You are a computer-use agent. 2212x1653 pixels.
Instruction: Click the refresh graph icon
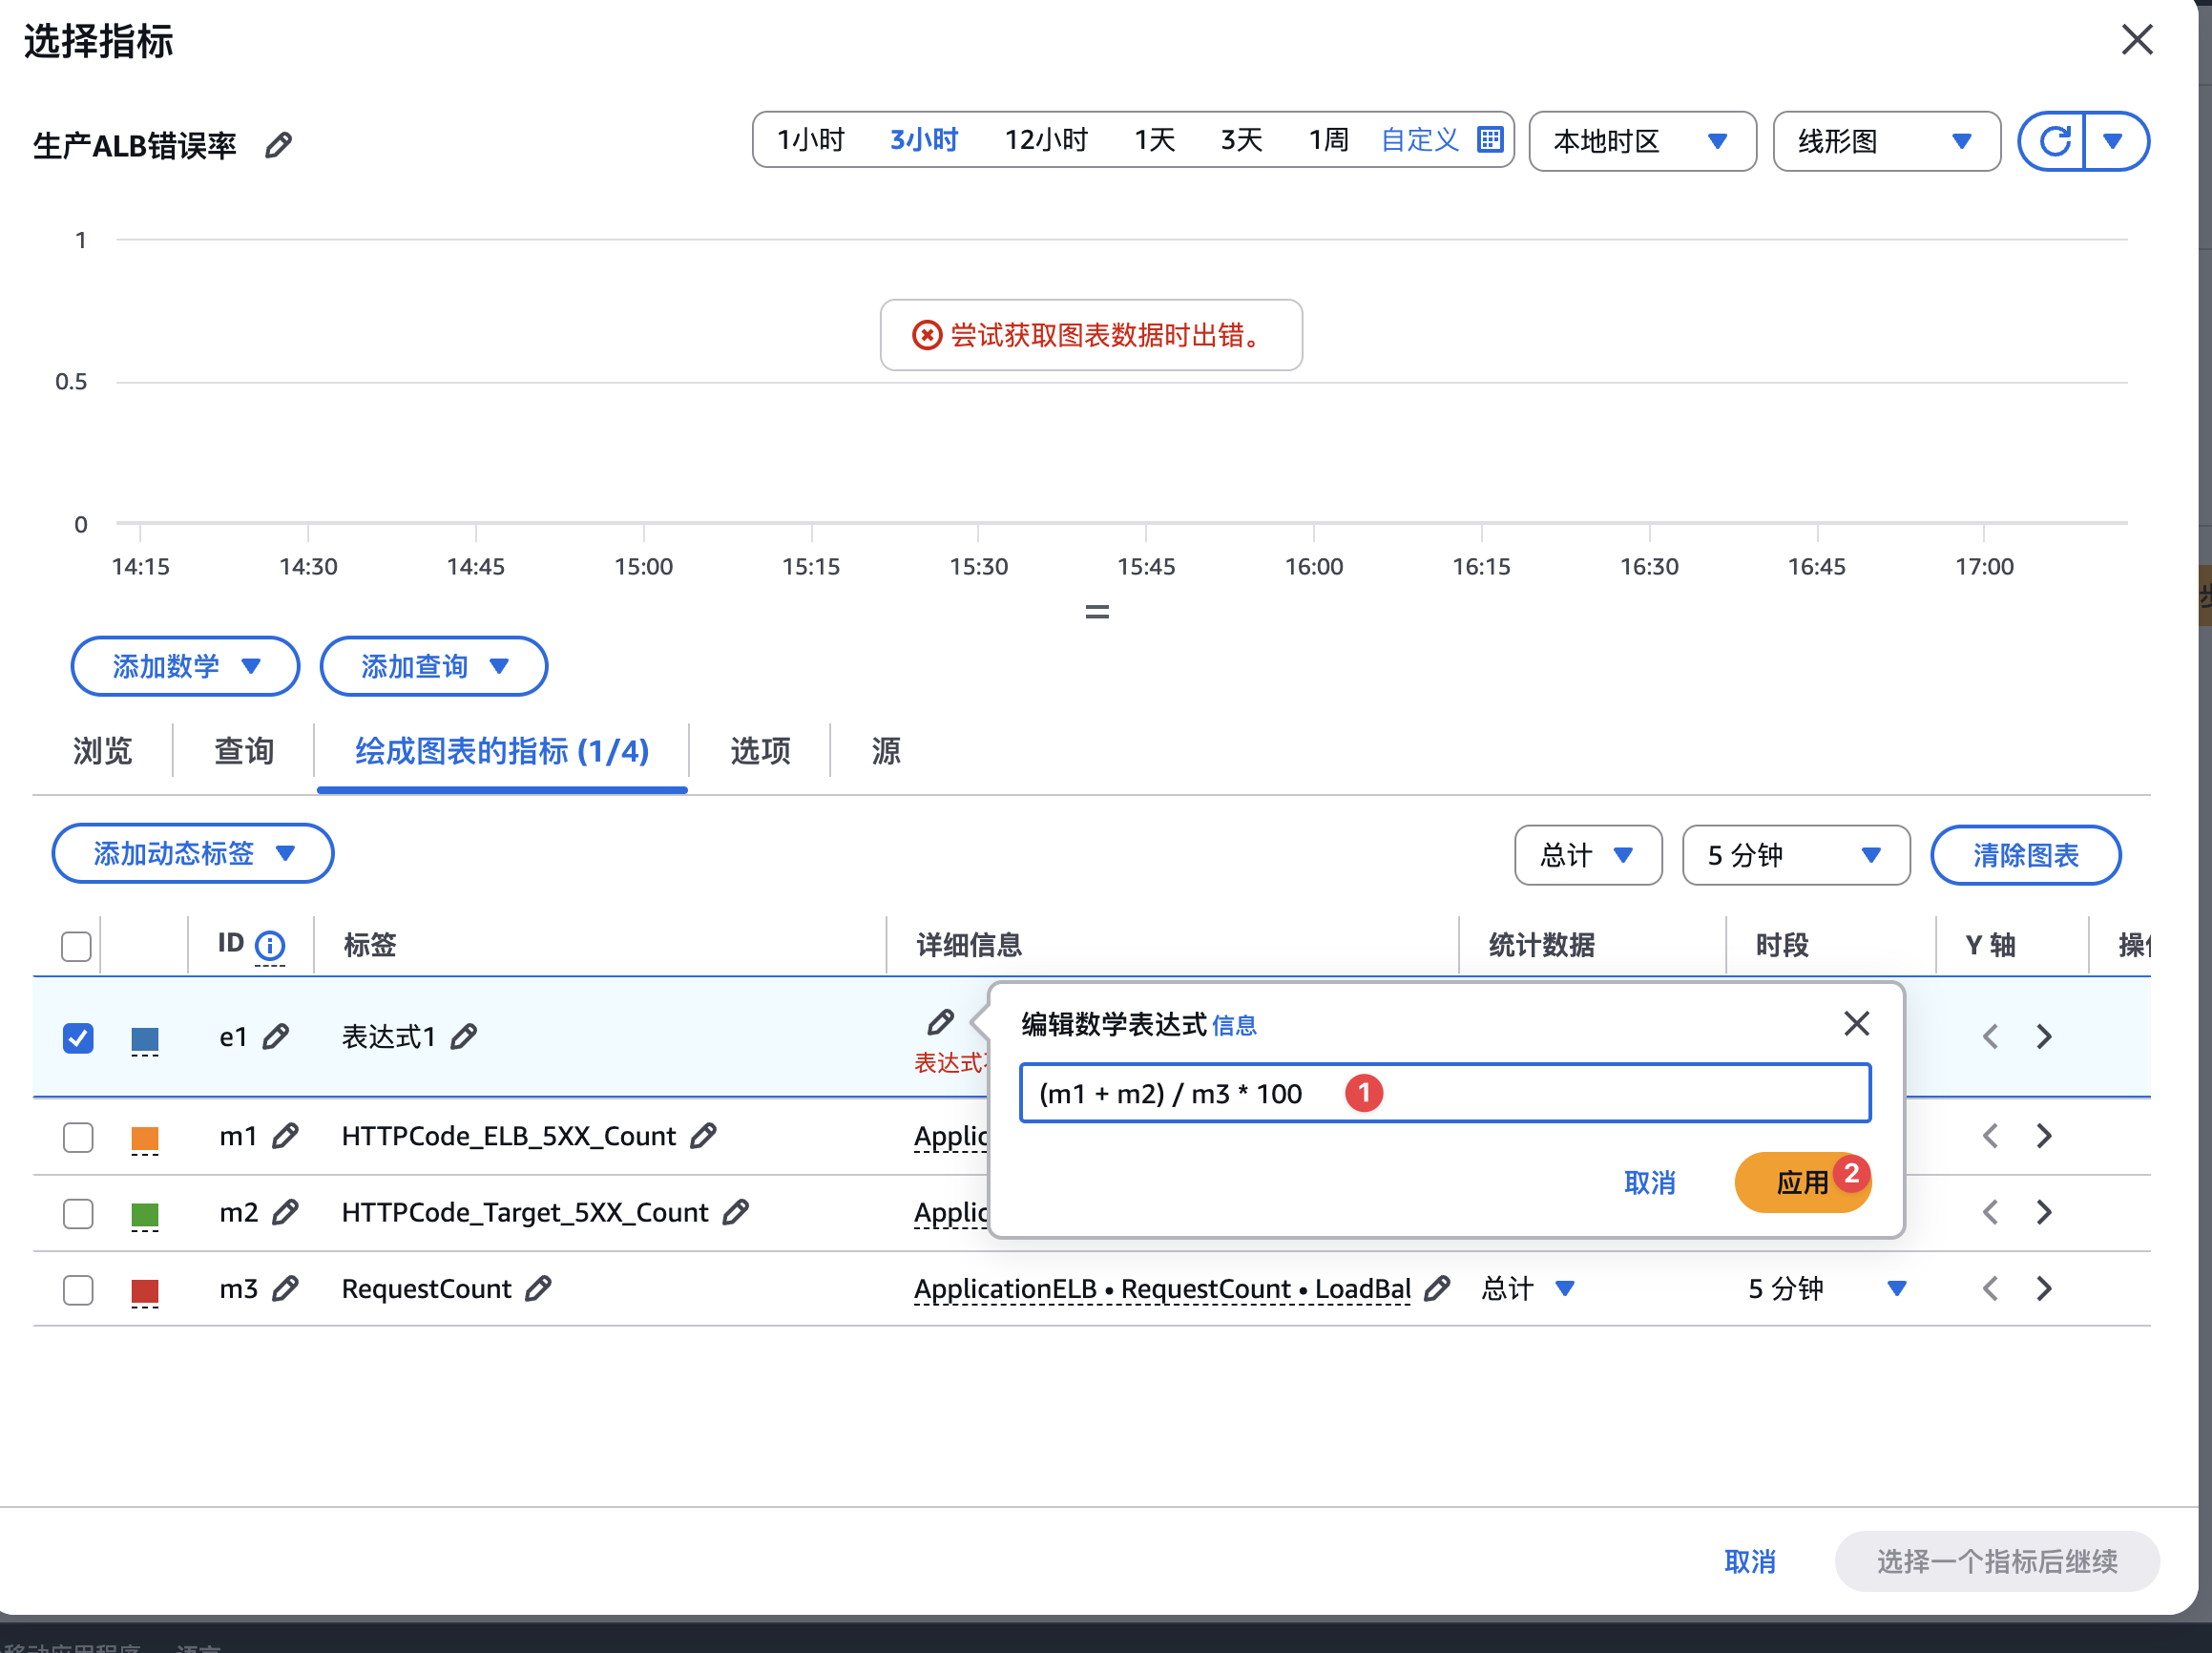pyautogui.click(x=2053, y=141)
